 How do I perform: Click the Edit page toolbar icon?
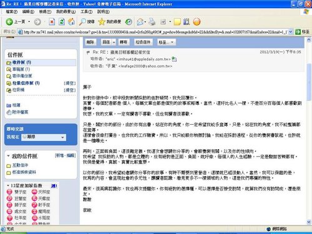163,22
